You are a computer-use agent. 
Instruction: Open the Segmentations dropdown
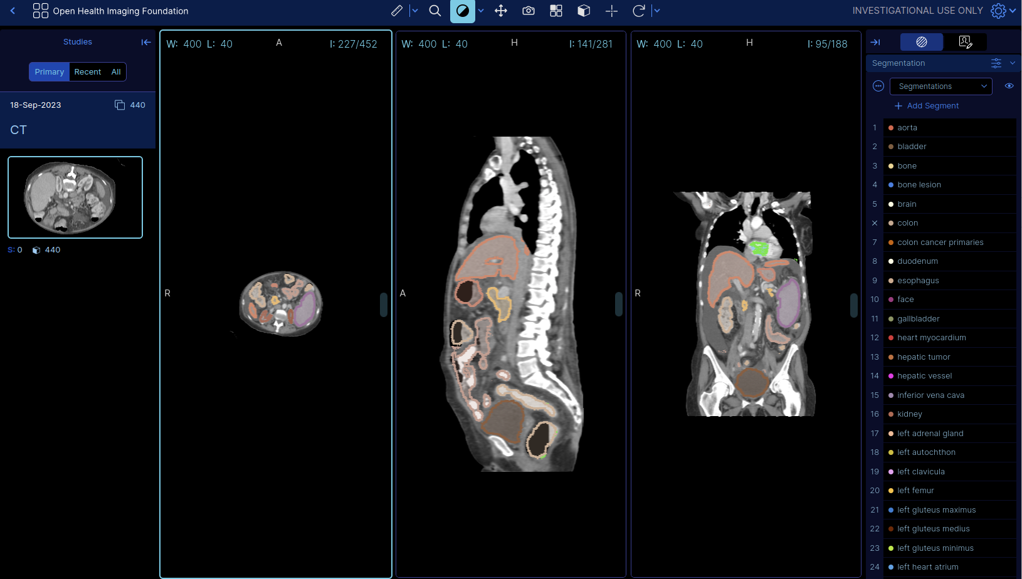coord(940,86)
